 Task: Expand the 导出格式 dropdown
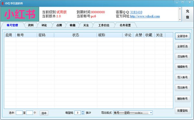[x=151, y=113]
